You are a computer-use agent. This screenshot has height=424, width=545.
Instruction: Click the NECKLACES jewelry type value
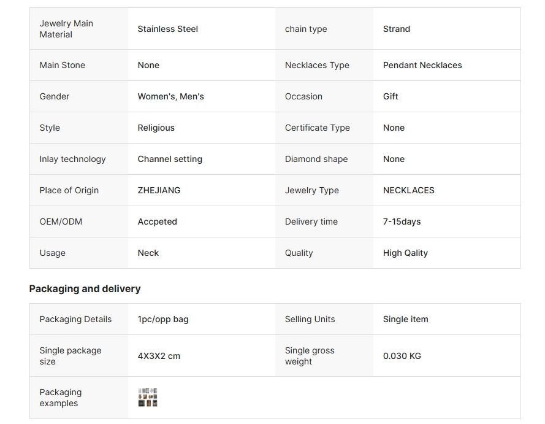(409, 190)
